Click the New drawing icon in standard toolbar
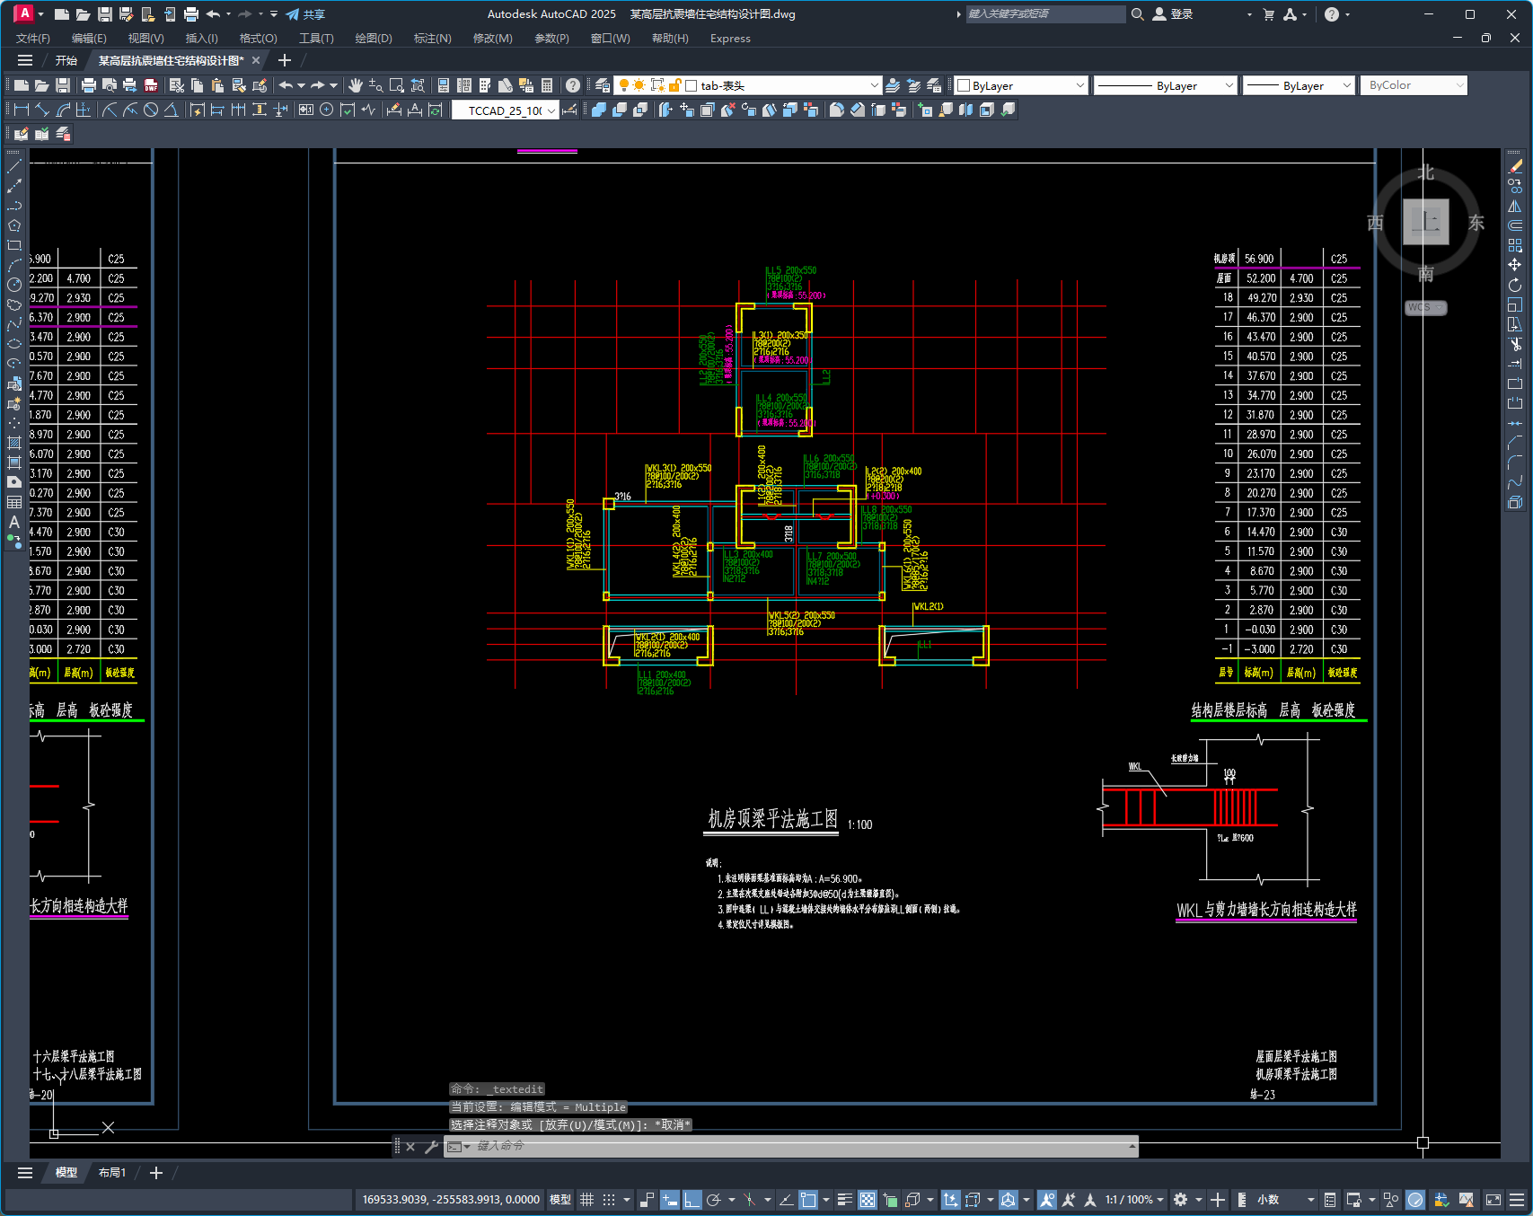The image size is (1533, 1216). 22,85
